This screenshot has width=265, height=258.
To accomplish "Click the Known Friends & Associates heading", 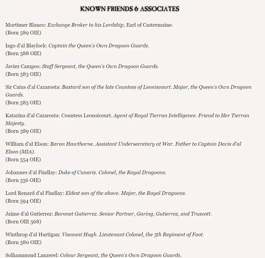I will tap(130, 9).
